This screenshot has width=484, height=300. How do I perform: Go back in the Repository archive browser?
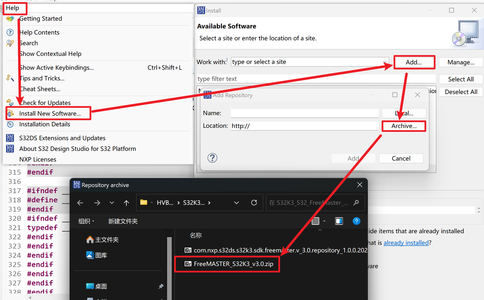[80, 203]
